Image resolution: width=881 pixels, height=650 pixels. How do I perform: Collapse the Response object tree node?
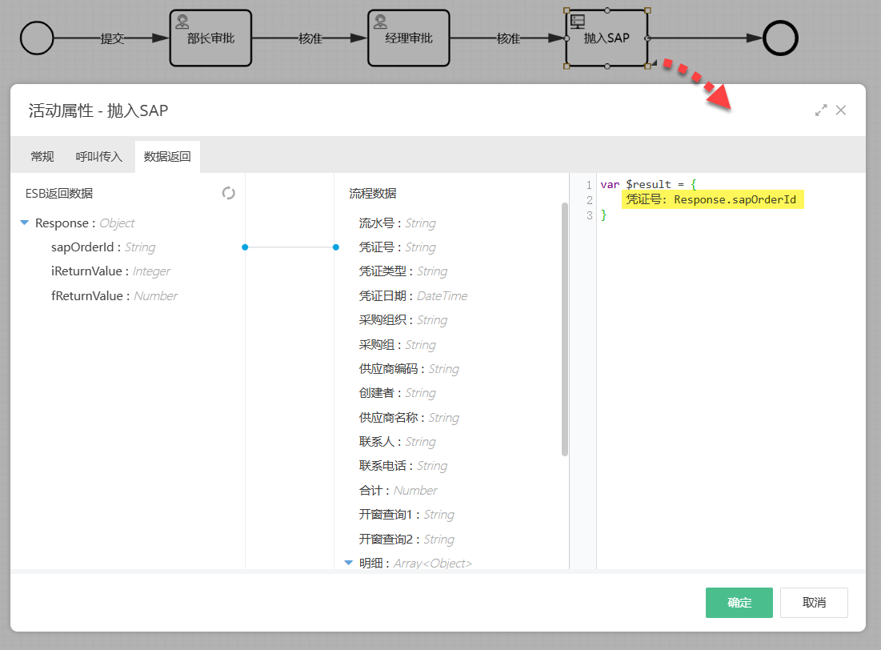click(25, 223)
